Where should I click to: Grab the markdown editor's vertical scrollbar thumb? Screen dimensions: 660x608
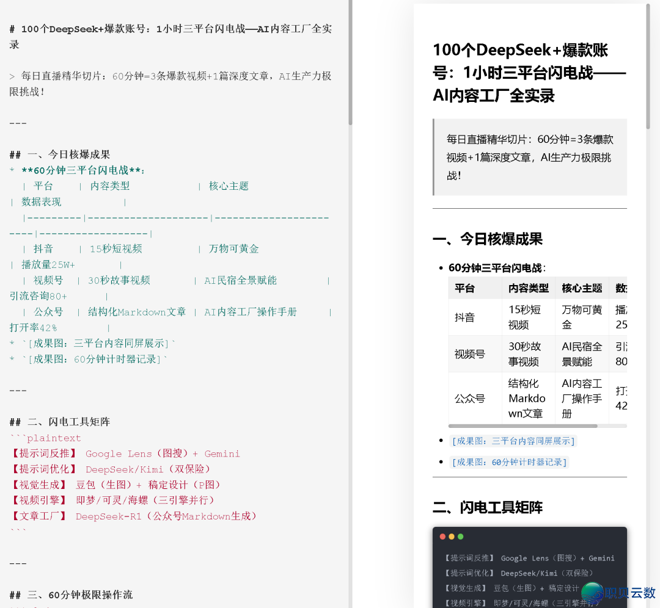[350, 63]
